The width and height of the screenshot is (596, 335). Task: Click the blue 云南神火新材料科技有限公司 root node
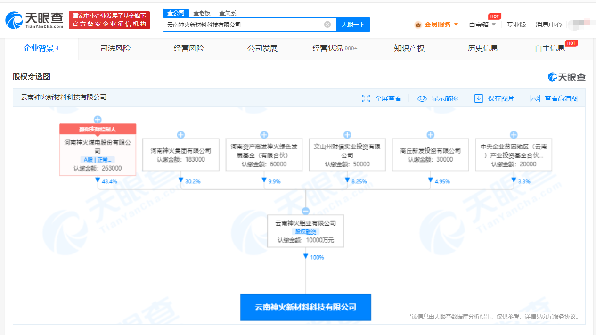[x=306, y=307]
